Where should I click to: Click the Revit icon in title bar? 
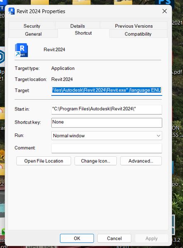tap(12, 11)
